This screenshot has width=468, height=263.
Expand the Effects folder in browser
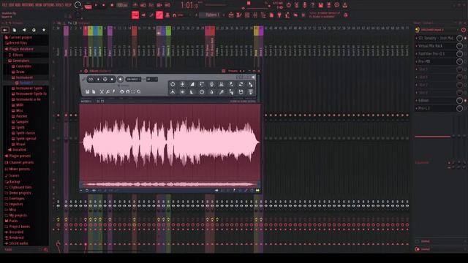point(18,55)
